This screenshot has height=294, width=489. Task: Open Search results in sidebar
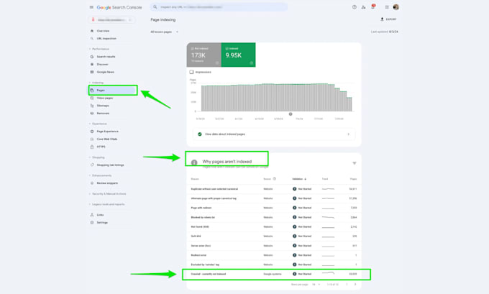tap(106, 57)
